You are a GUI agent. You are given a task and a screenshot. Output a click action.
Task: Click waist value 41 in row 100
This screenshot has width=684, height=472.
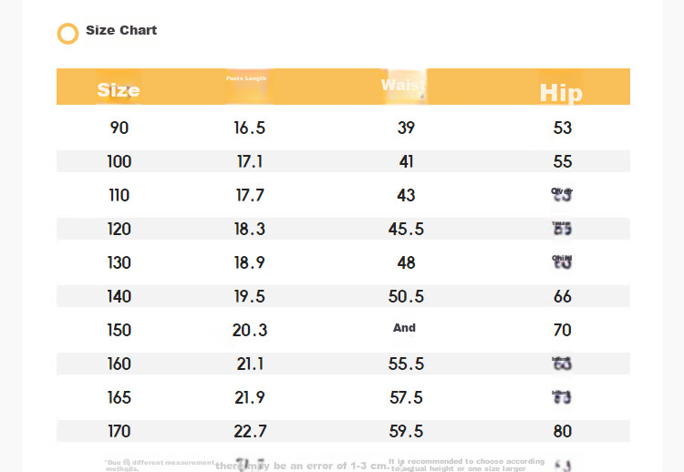406,161
